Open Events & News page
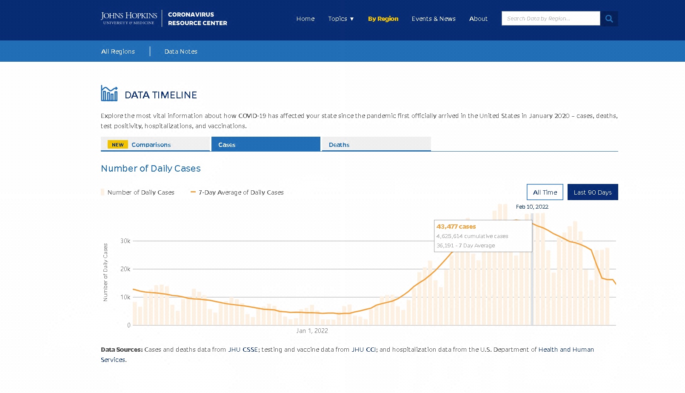The width and height of the screenshot is (685, 393). (434, 19)
